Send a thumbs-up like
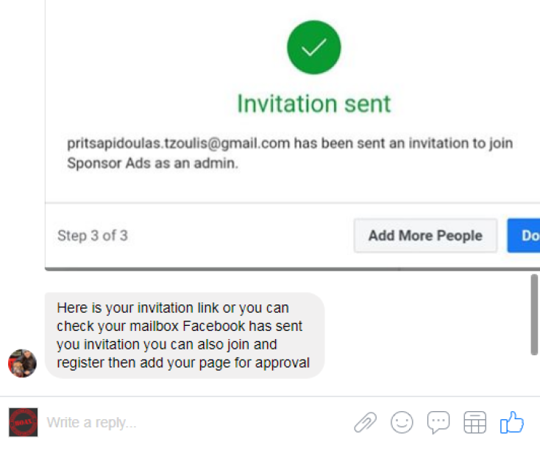540x470 pixels. [511, 422]
